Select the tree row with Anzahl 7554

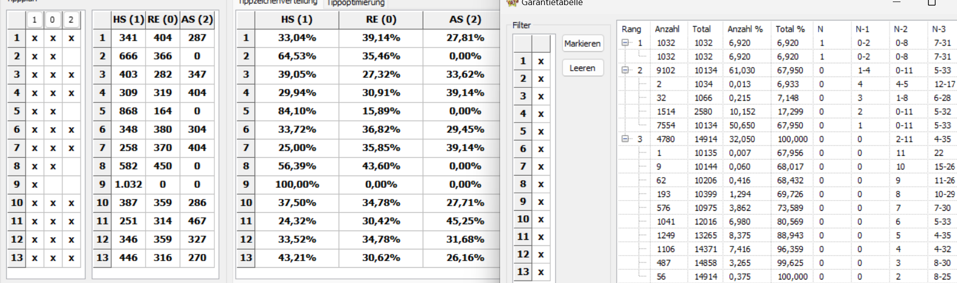(x=786, y=125)
